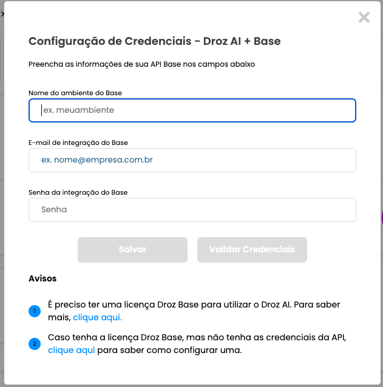Open 'clique aqui' link for API credentials setup
Screen dimensions: 383x387
72,350
